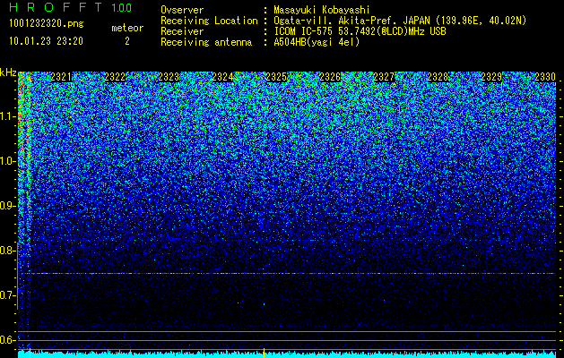Click the 'Ovserver' field label
564x358 pixels.
(182, 10)
